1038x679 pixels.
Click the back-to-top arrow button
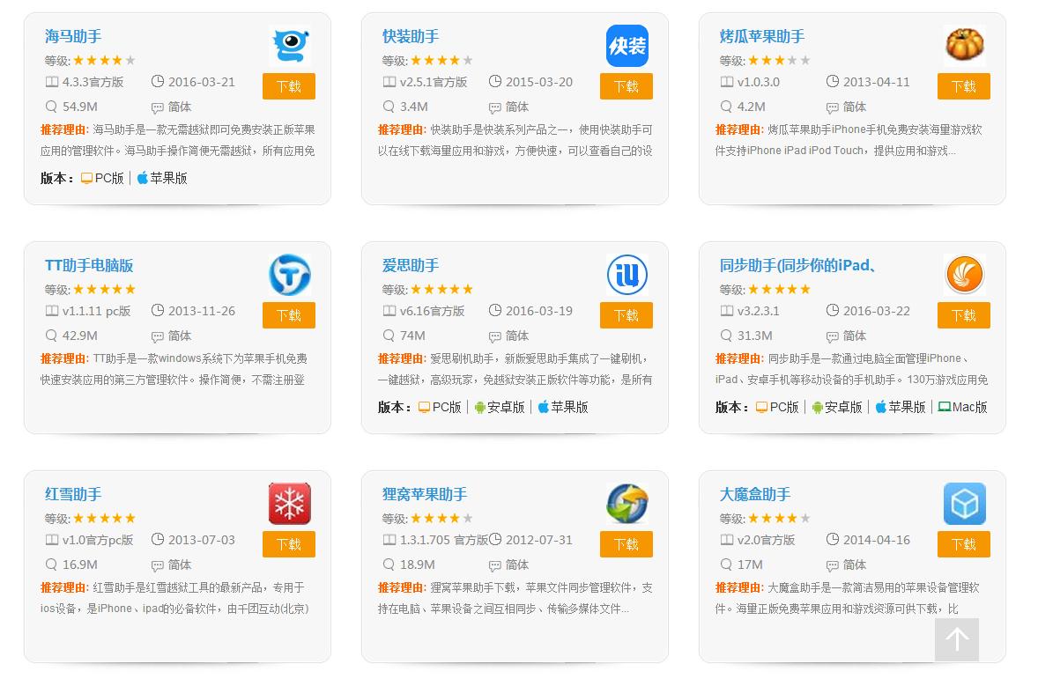pos(957,640)
